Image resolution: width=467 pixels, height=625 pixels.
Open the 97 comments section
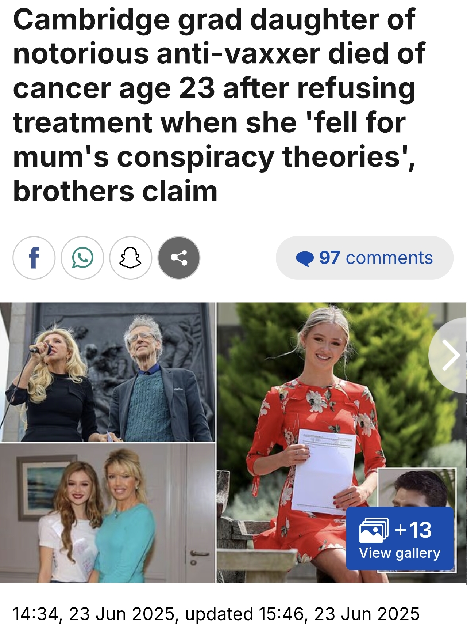click(364, 258)
